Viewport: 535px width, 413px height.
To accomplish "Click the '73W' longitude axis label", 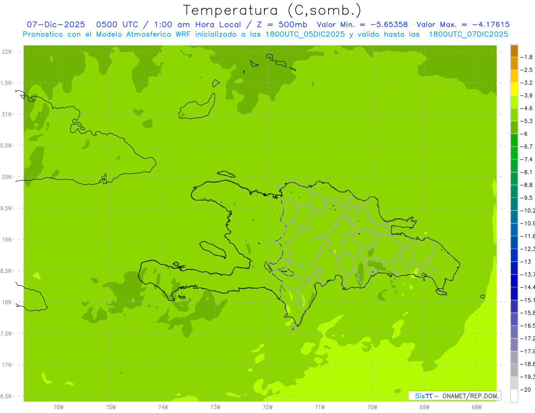I will coord(215,407).
